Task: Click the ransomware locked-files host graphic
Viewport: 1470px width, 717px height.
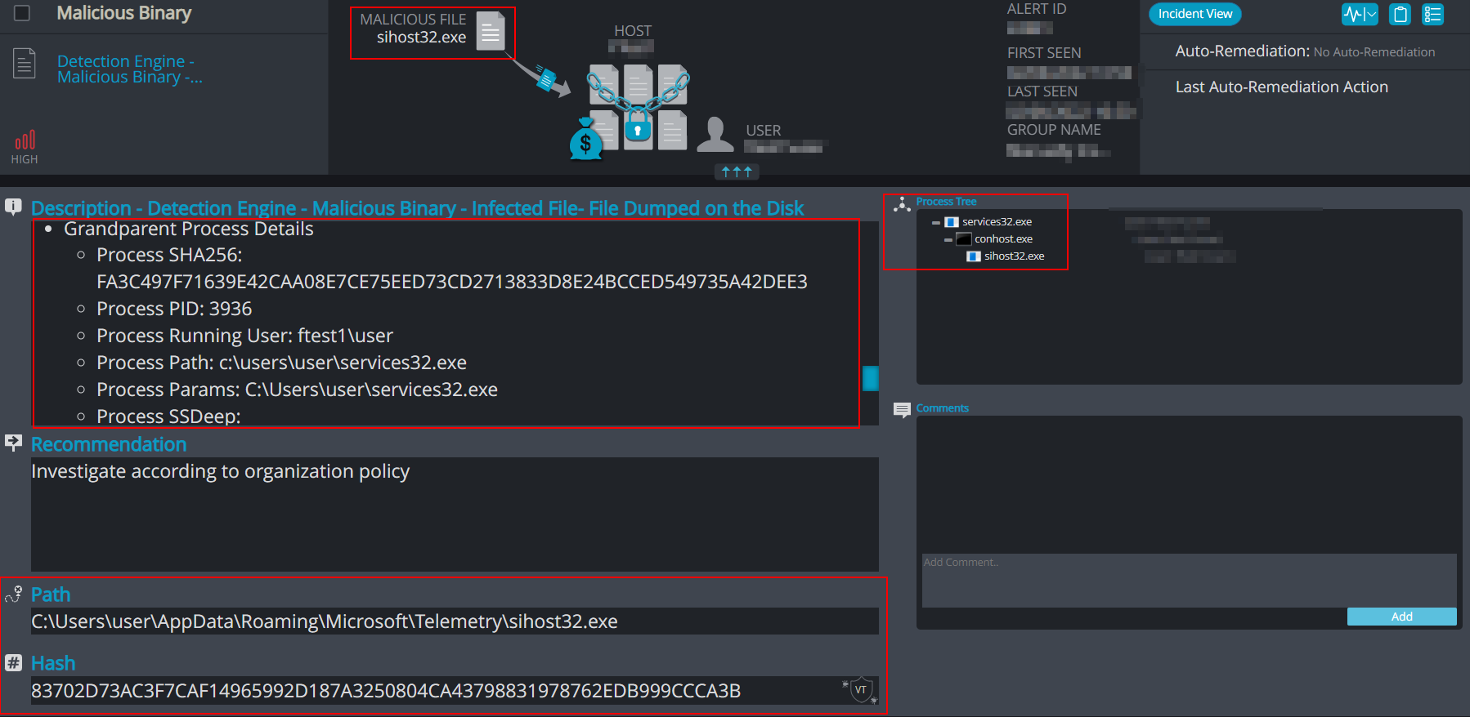Action: (639, 107)
